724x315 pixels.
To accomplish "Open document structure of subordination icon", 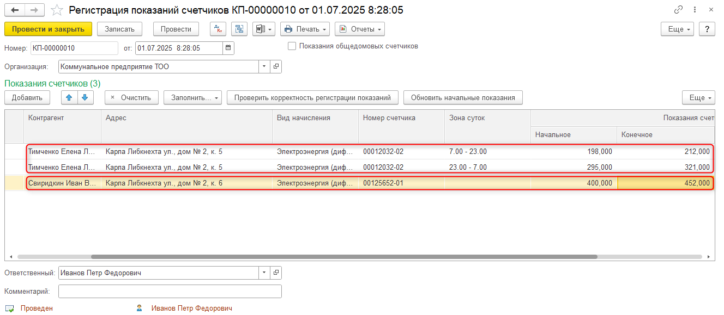I will click(239, 29).
